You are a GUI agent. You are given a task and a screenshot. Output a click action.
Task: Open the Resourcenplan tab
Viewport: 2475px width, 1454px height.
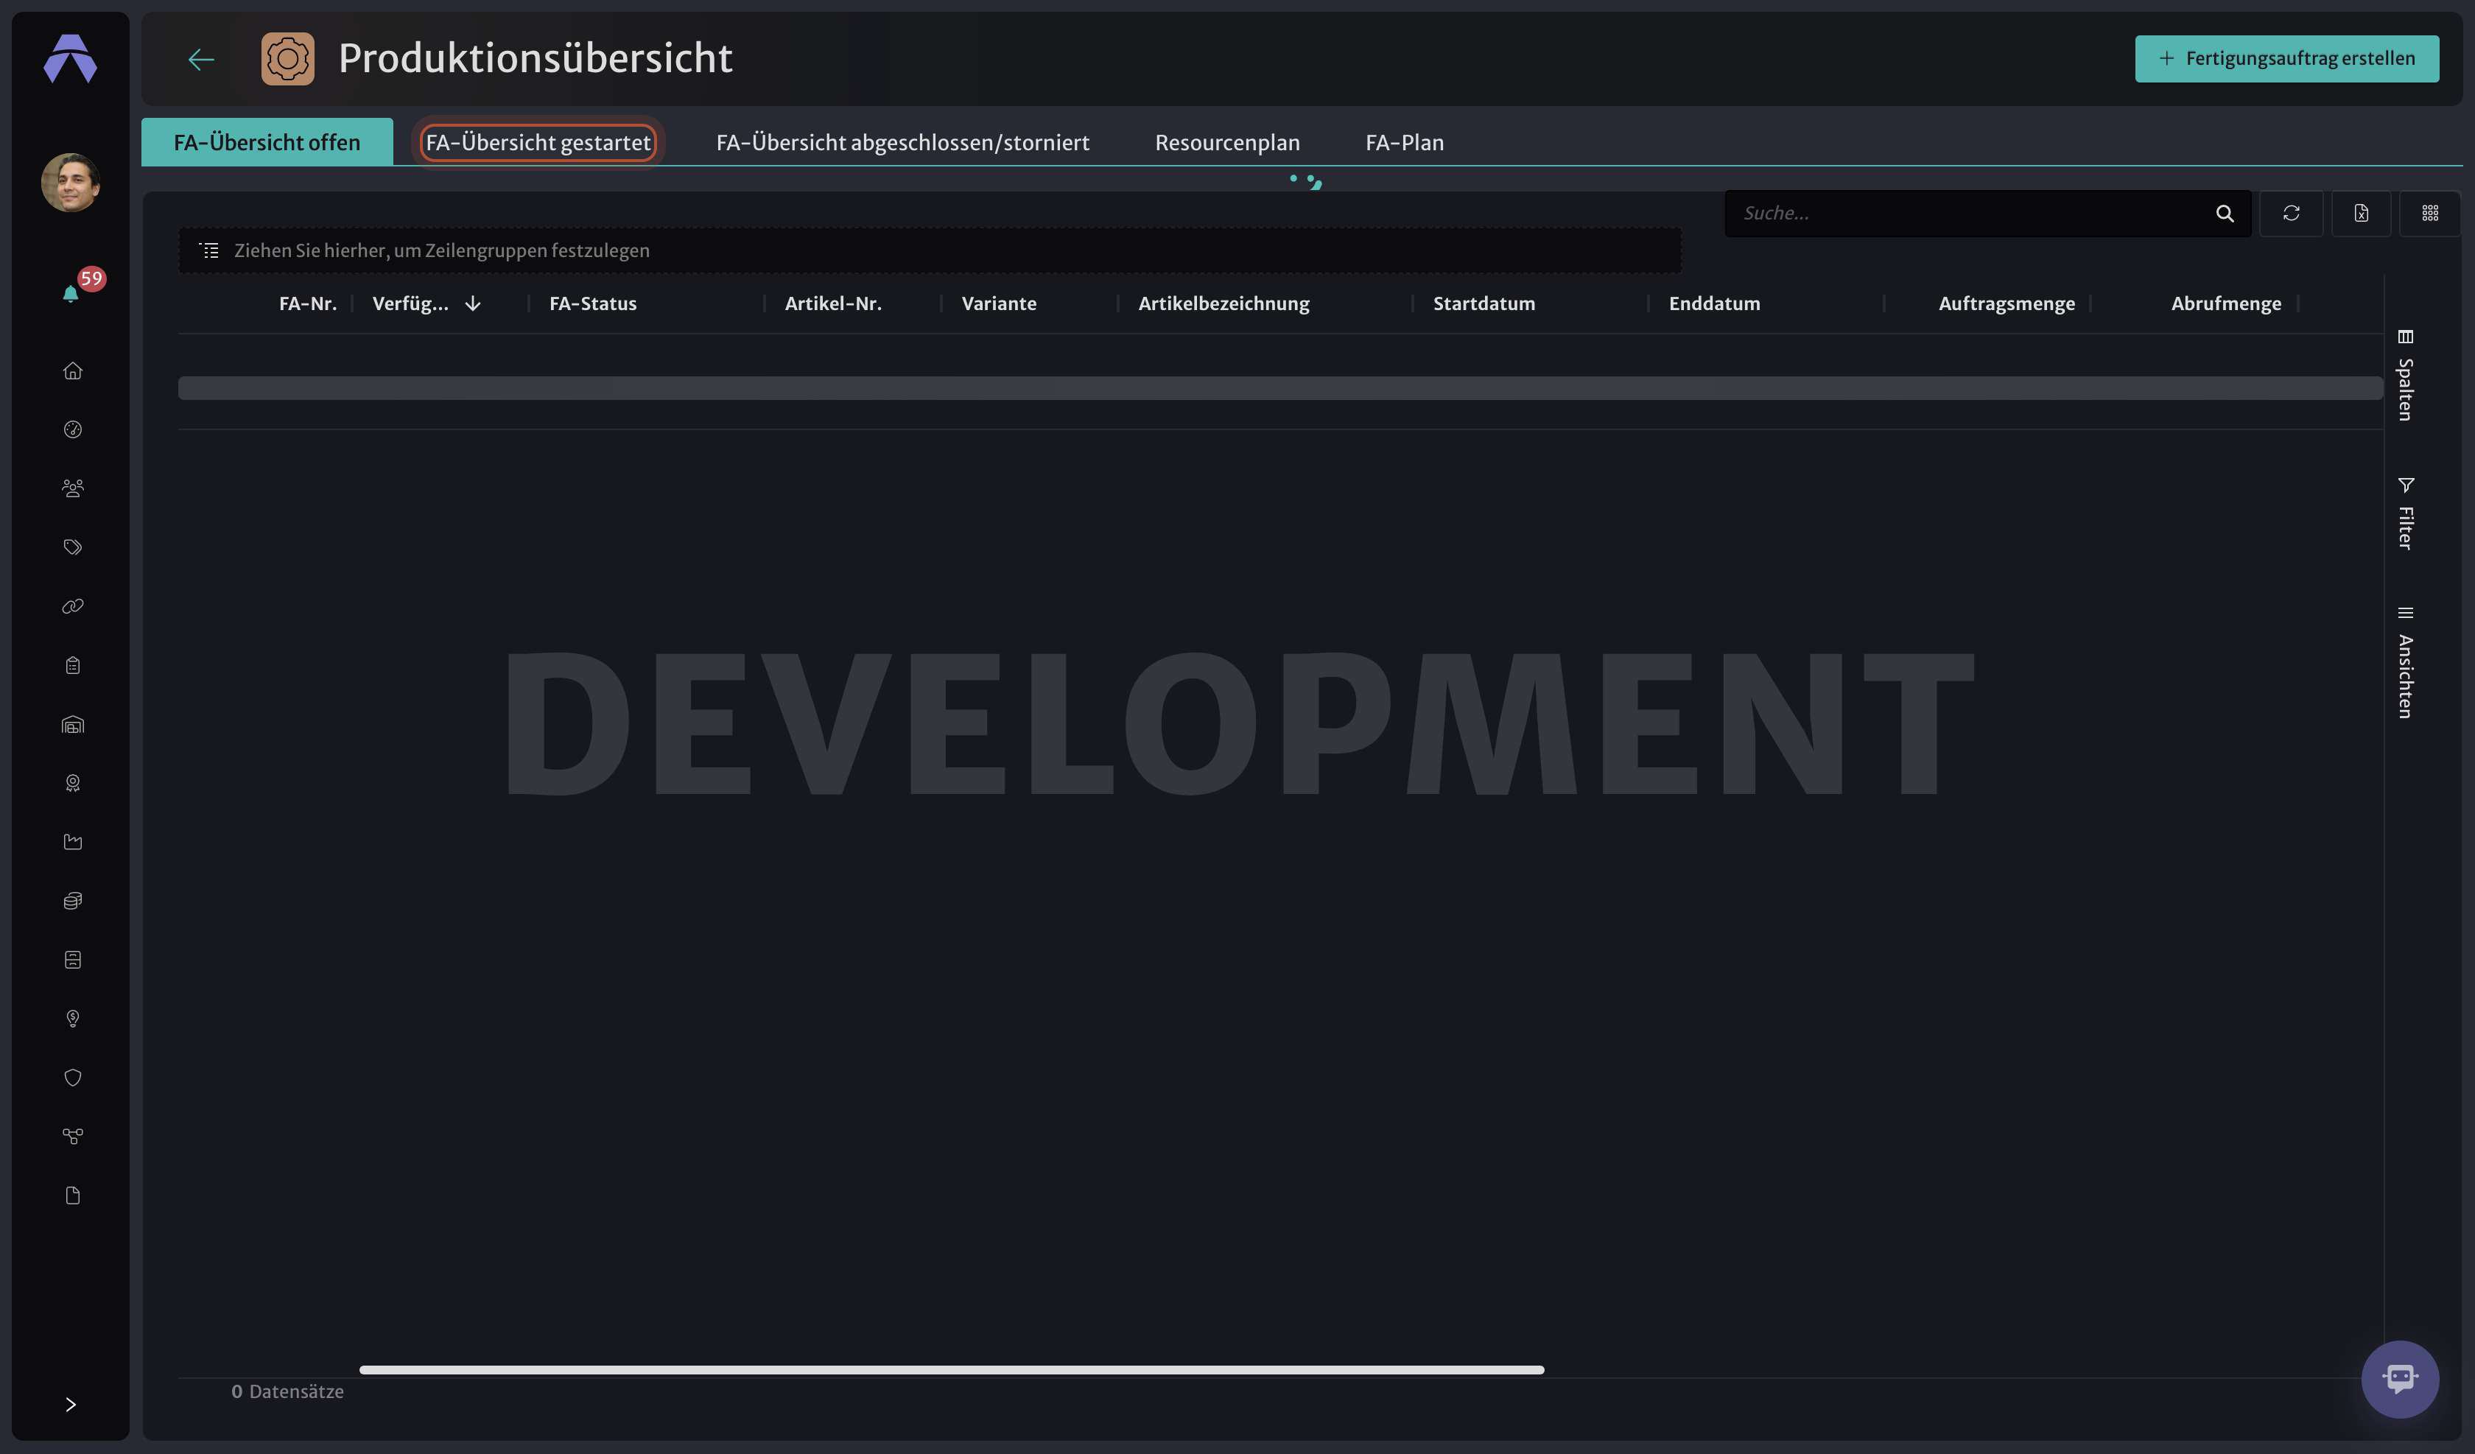point(1226,142)
